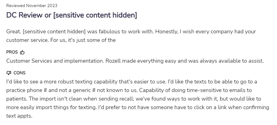Click the thumbs-down icon beside CONS
Viewport: 277px width, 125px height.
9,73
